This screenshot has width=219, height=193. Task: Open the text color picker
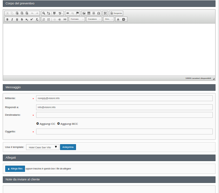tap(118, 19)
